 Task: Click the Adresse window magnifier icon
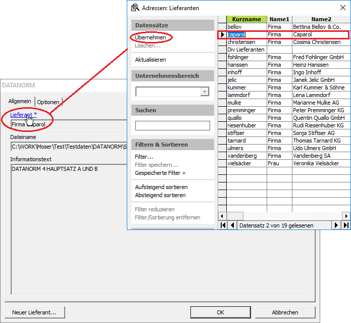[x=135, y=8]
